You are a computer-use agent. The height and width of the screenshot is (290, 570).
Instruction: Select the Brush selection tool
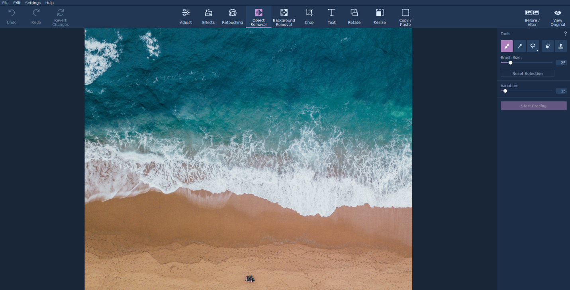tap(506, 46)
